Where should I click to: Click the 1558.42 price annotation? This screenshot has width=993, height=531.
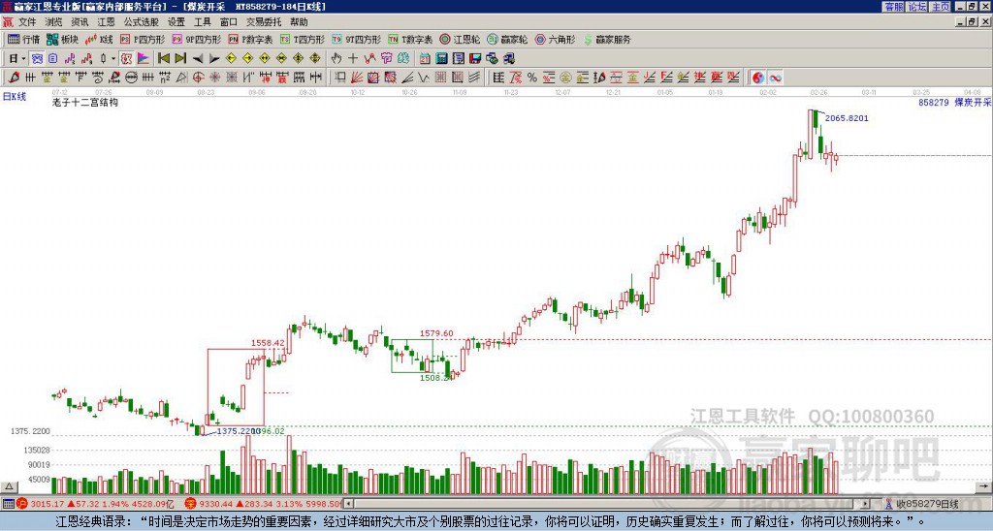point(268,342)
